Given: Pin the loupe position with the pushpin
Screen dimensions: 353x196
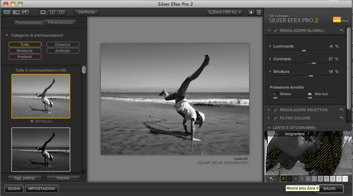Looking at the screenshot, I should [x=349, y=134].
